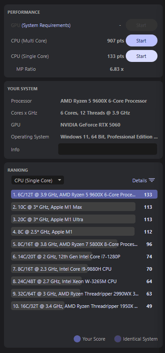Click the score 96 in the ranking
The height and width of the screenshot is (353, 165).
pyautogui.click(x=149, y=244)
